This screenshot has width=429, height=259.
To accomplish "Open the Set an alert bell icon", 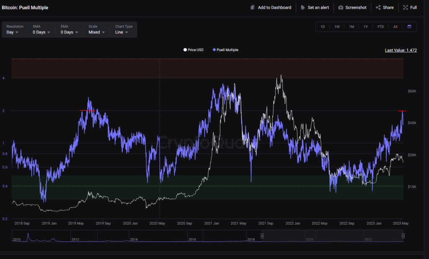I will pos(302,7).
